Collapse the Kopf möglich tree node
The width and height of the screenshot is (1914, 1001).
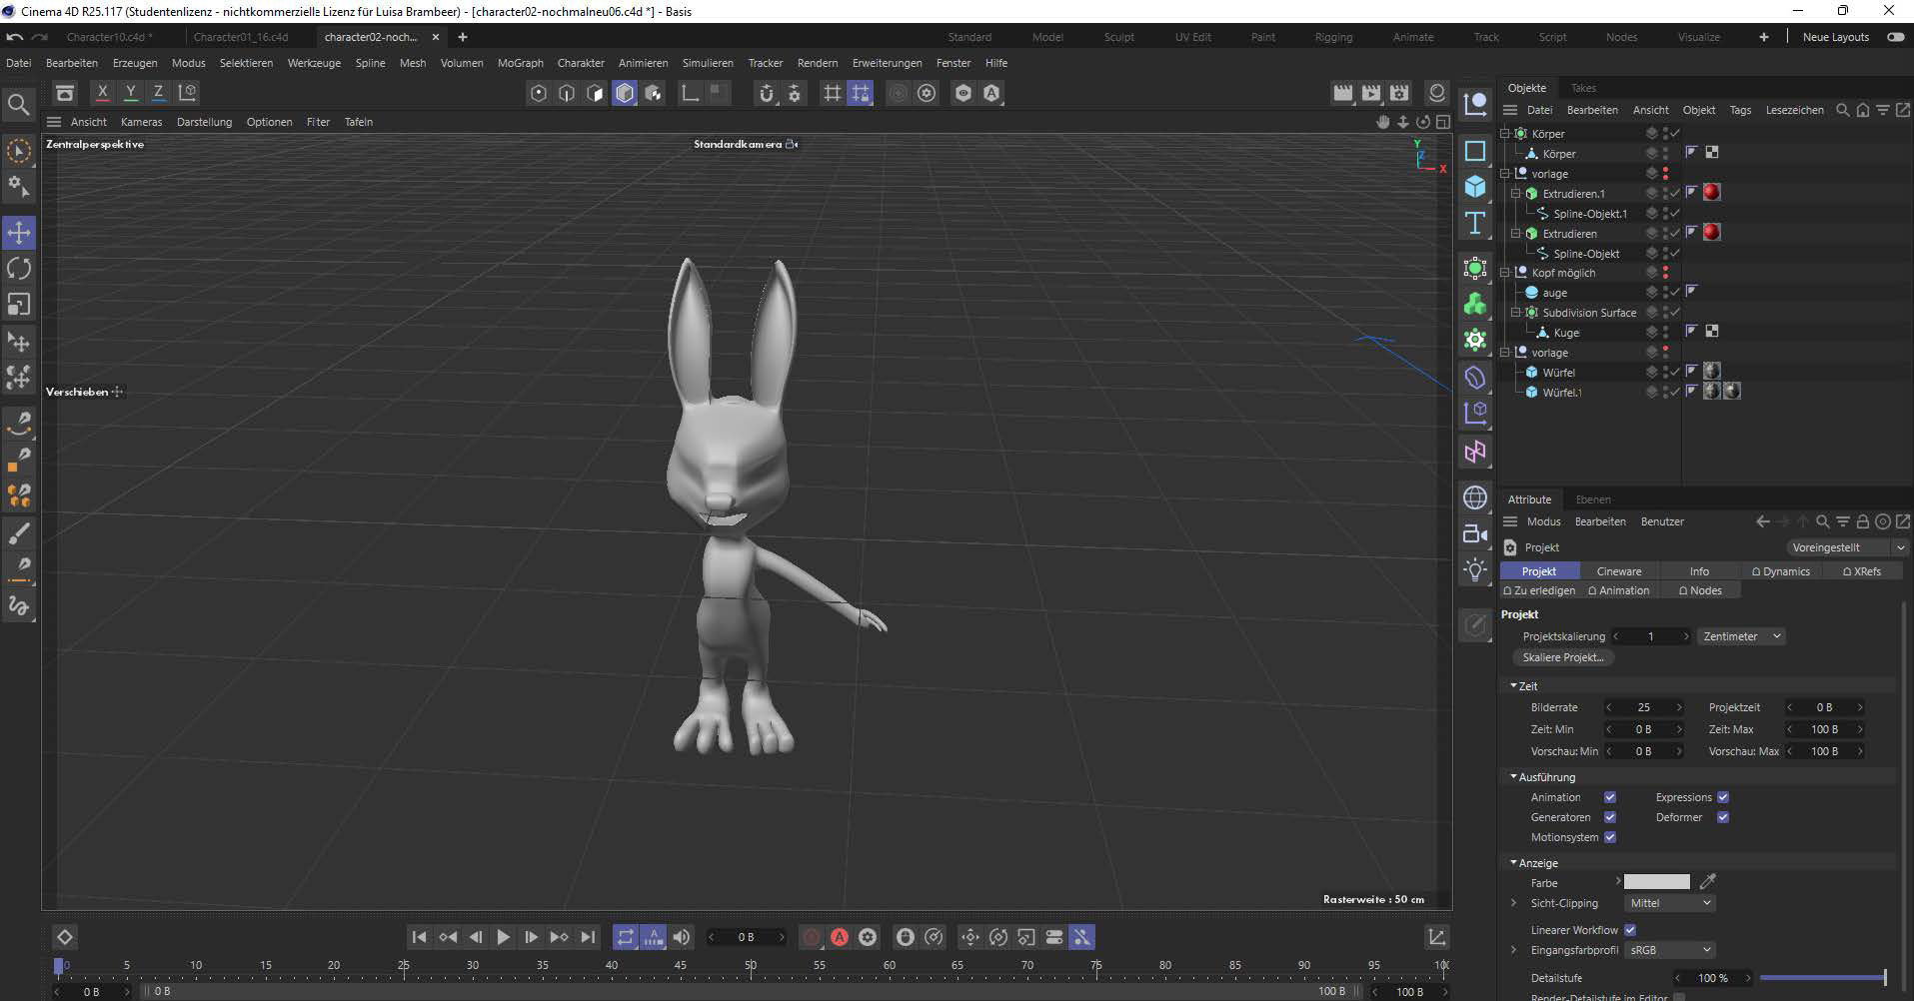coord(1506,273)
